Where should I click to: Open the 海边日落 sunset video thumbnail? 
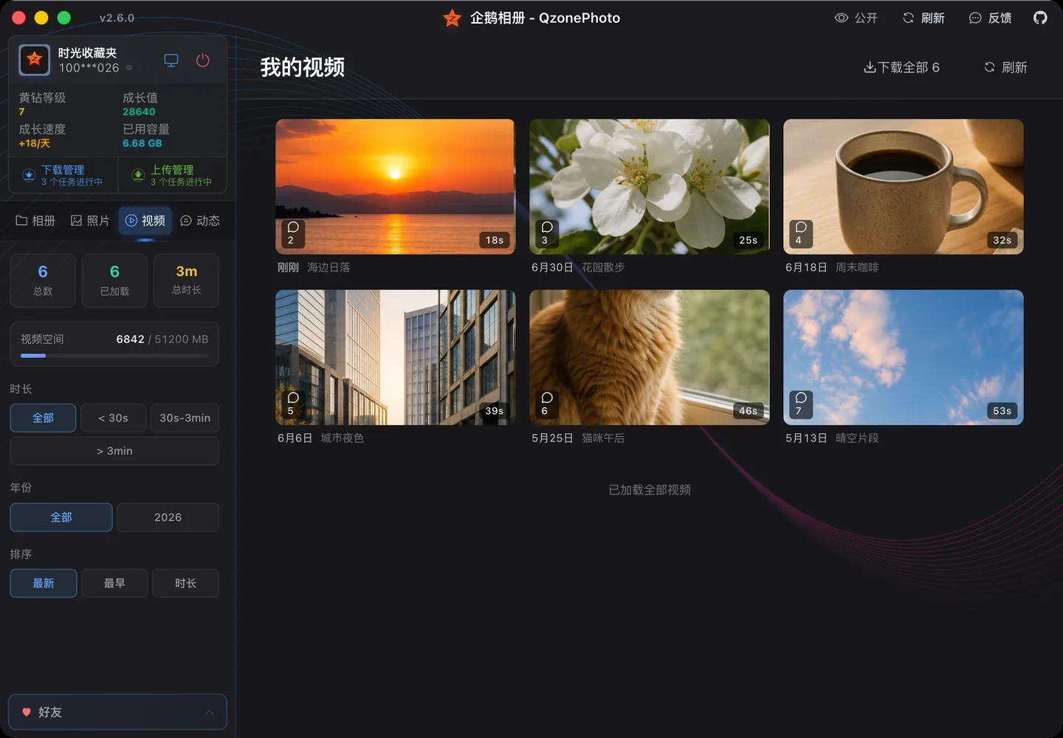pyautogui.click(x=395, y=187)
